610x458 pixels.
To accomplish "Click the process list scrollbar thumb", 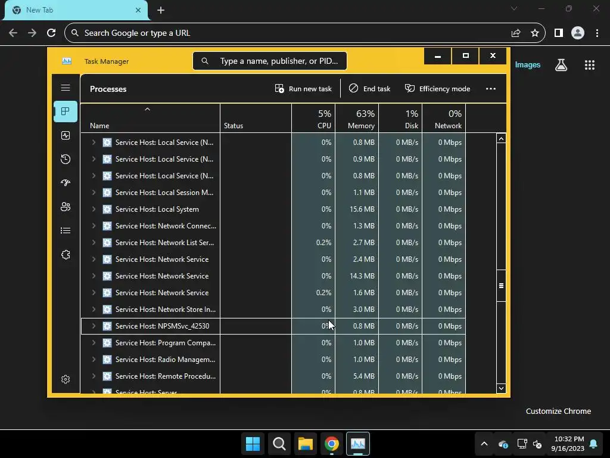I will [501, 286].
